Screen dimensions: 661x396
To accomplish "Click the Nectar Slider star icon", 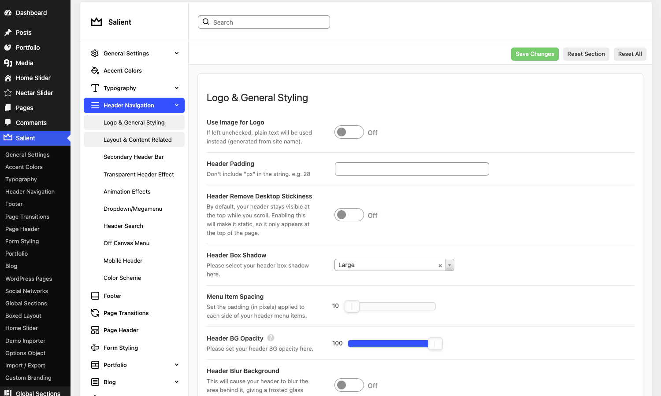I will [x=7, y=93].
